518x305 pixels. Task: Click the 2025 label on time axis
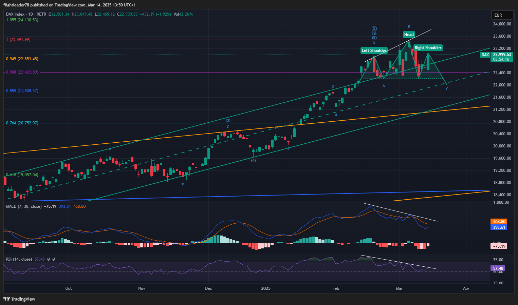point(266,288)
